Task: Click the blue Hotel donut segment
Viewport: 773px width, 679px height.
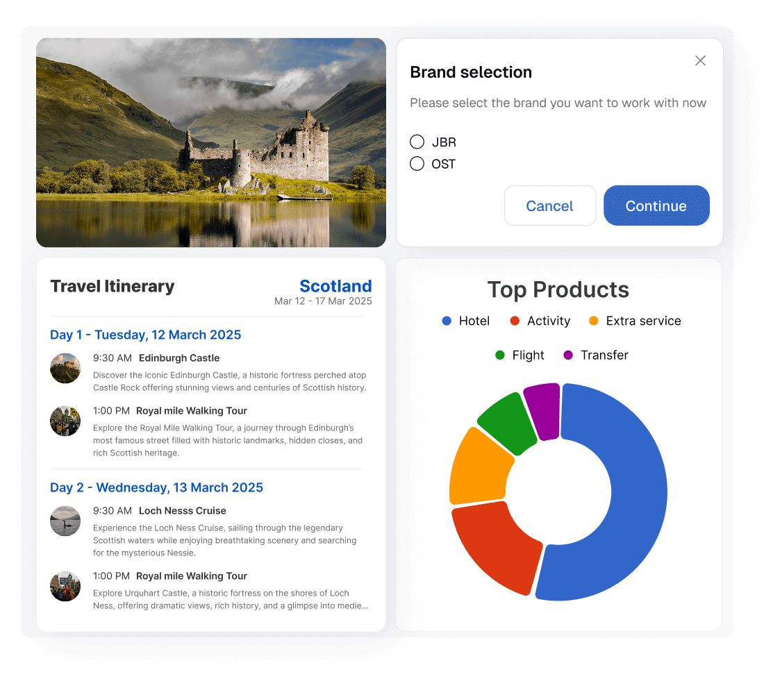Action: pyautogui.click(x=638, y=493)
